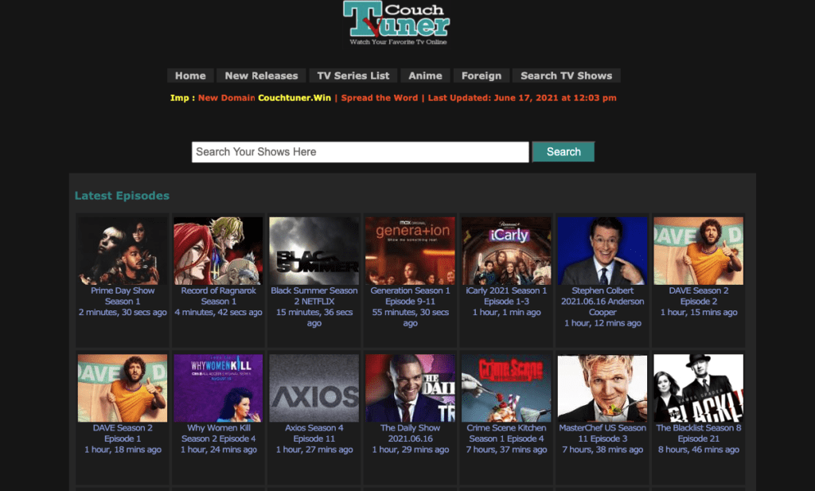
Task: Click Why Women Kill Season 2 Episode 4 link
Action: coord(218,433)
